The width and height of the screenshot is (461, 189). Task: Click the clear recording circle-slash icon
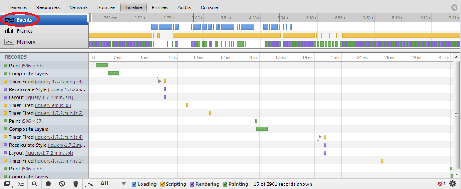click(x=62, y=184)
